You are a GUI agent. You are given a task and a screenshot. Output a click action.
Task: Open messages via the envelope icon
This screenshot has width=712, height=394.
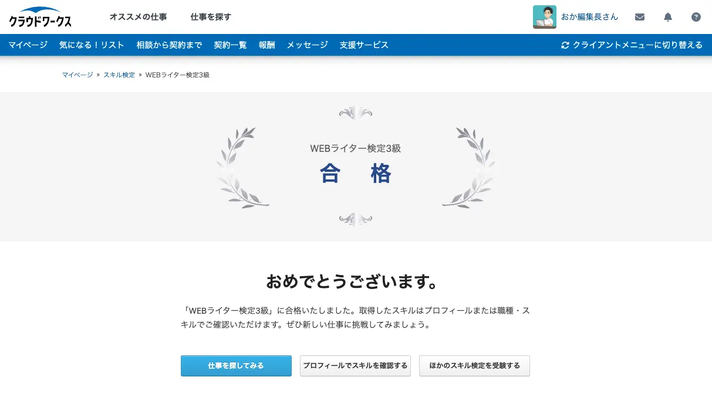point(639,17)
